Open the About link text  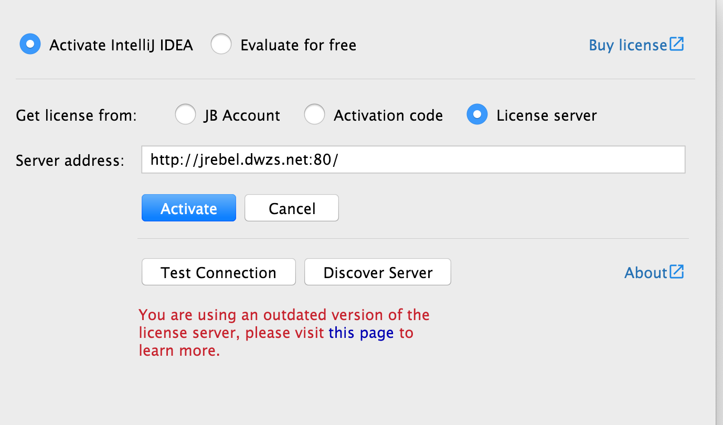[646, 273]
